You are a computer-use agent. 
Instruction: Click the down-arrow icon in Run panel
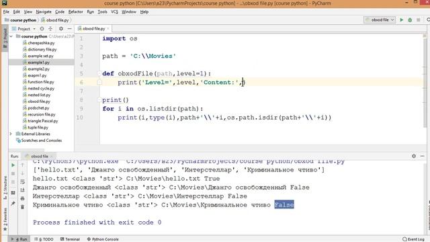22,173
